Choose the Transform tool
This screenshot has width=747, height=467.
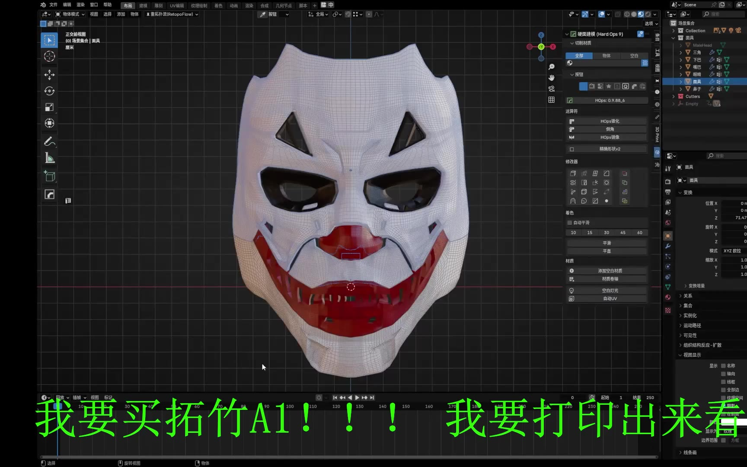coord(49,123)
